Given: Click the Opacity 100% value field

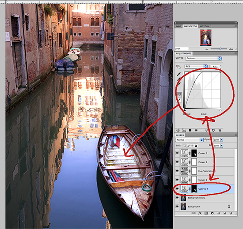Looking at the screenshot, I should (x=216, y=140).
